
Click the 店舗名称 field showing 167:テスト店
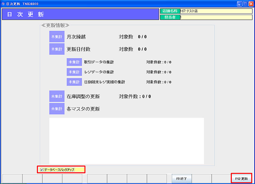[216, 11]
